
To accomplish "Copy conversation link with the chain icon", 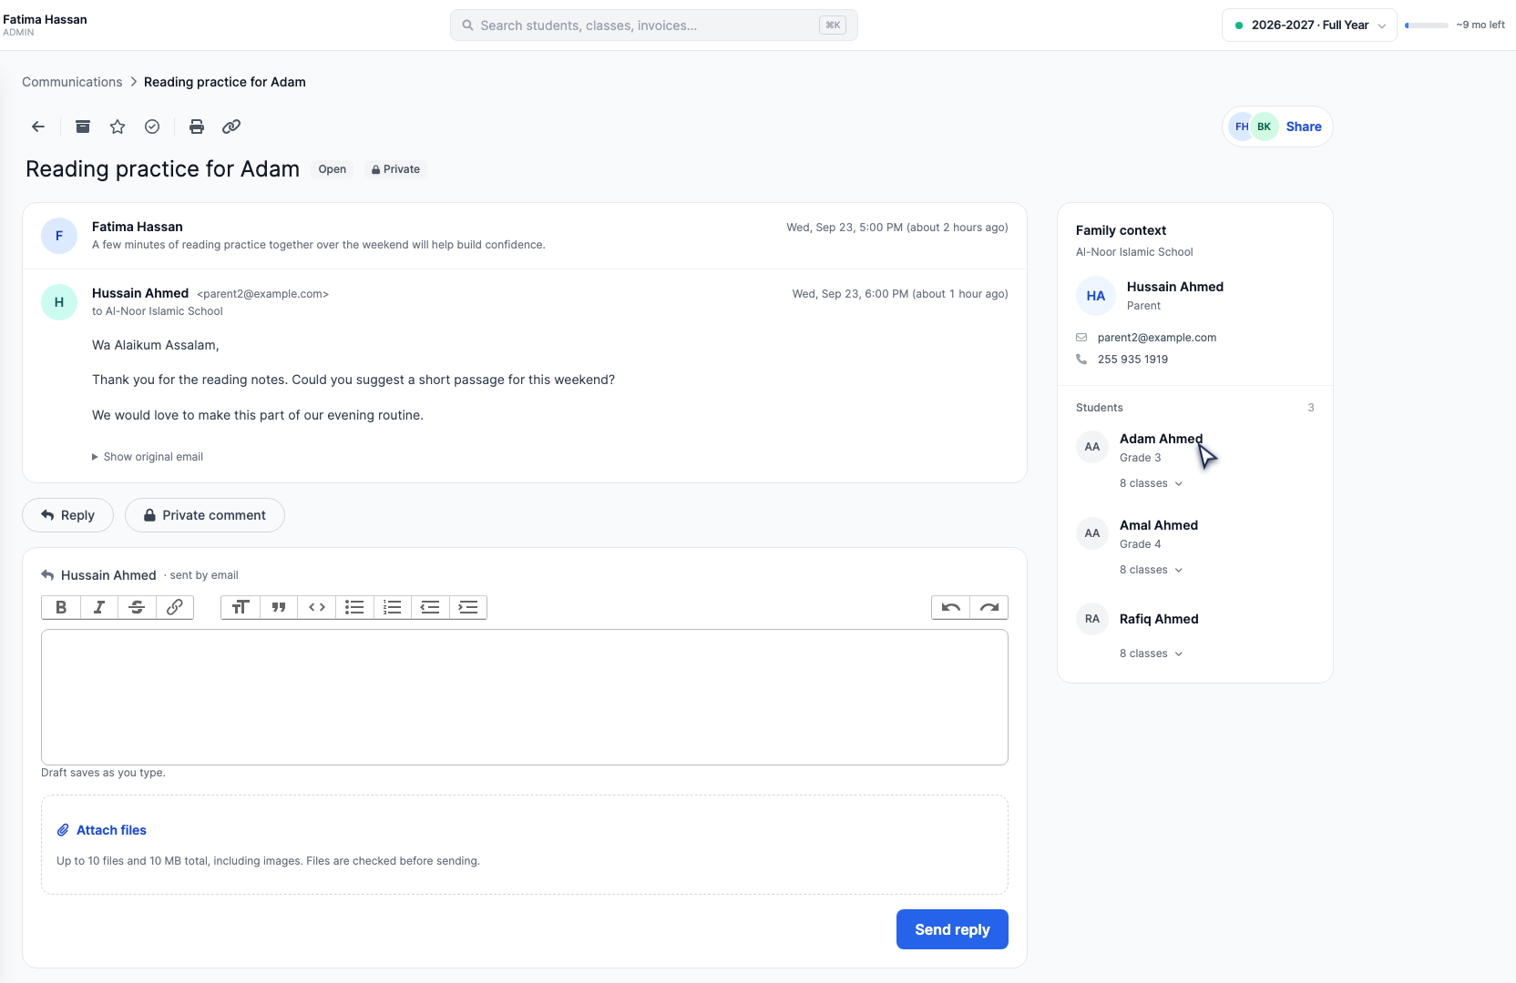I will 231,127.
